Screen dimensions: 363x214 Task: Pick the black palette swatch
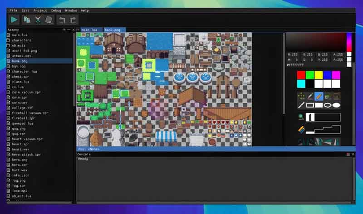pyautogui.click(x=310, y=84)
